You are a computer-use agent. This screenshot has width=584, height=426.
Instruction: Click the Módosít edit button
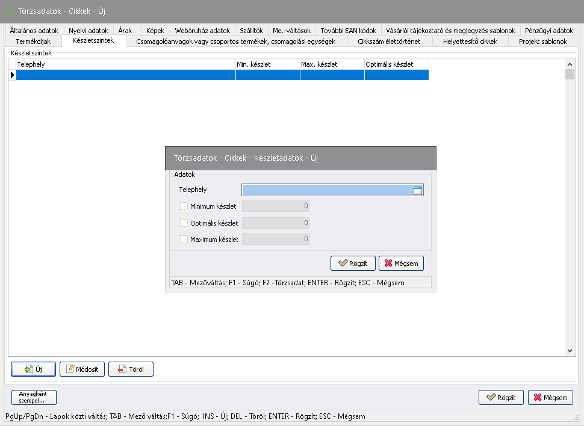pyautogui.click(x=82, y=369)
